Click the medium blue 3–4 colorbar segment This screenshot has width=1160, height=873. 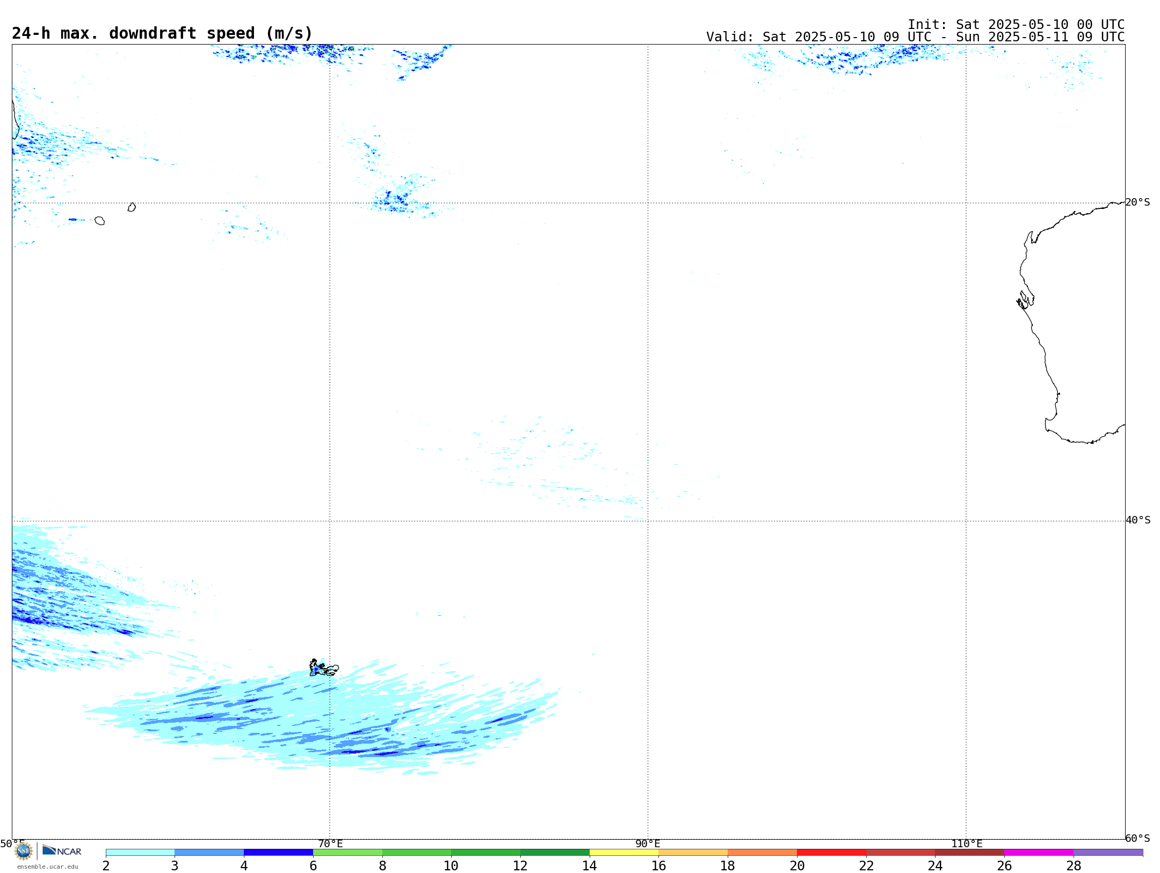[209, 852]
